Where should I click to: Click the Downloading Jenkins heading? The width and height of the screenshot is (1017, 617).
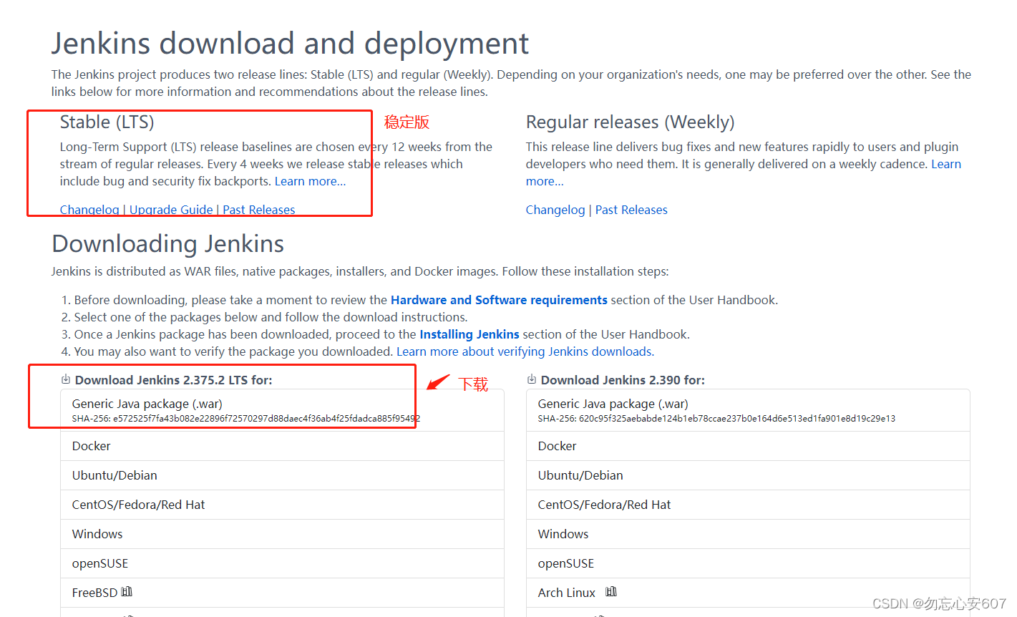pyautogui.click(x=168, y=244)
